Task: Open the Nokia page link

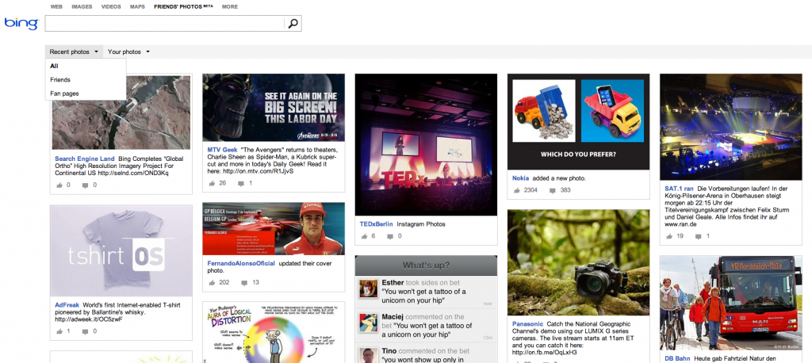Action: click(x=520, y=178)
